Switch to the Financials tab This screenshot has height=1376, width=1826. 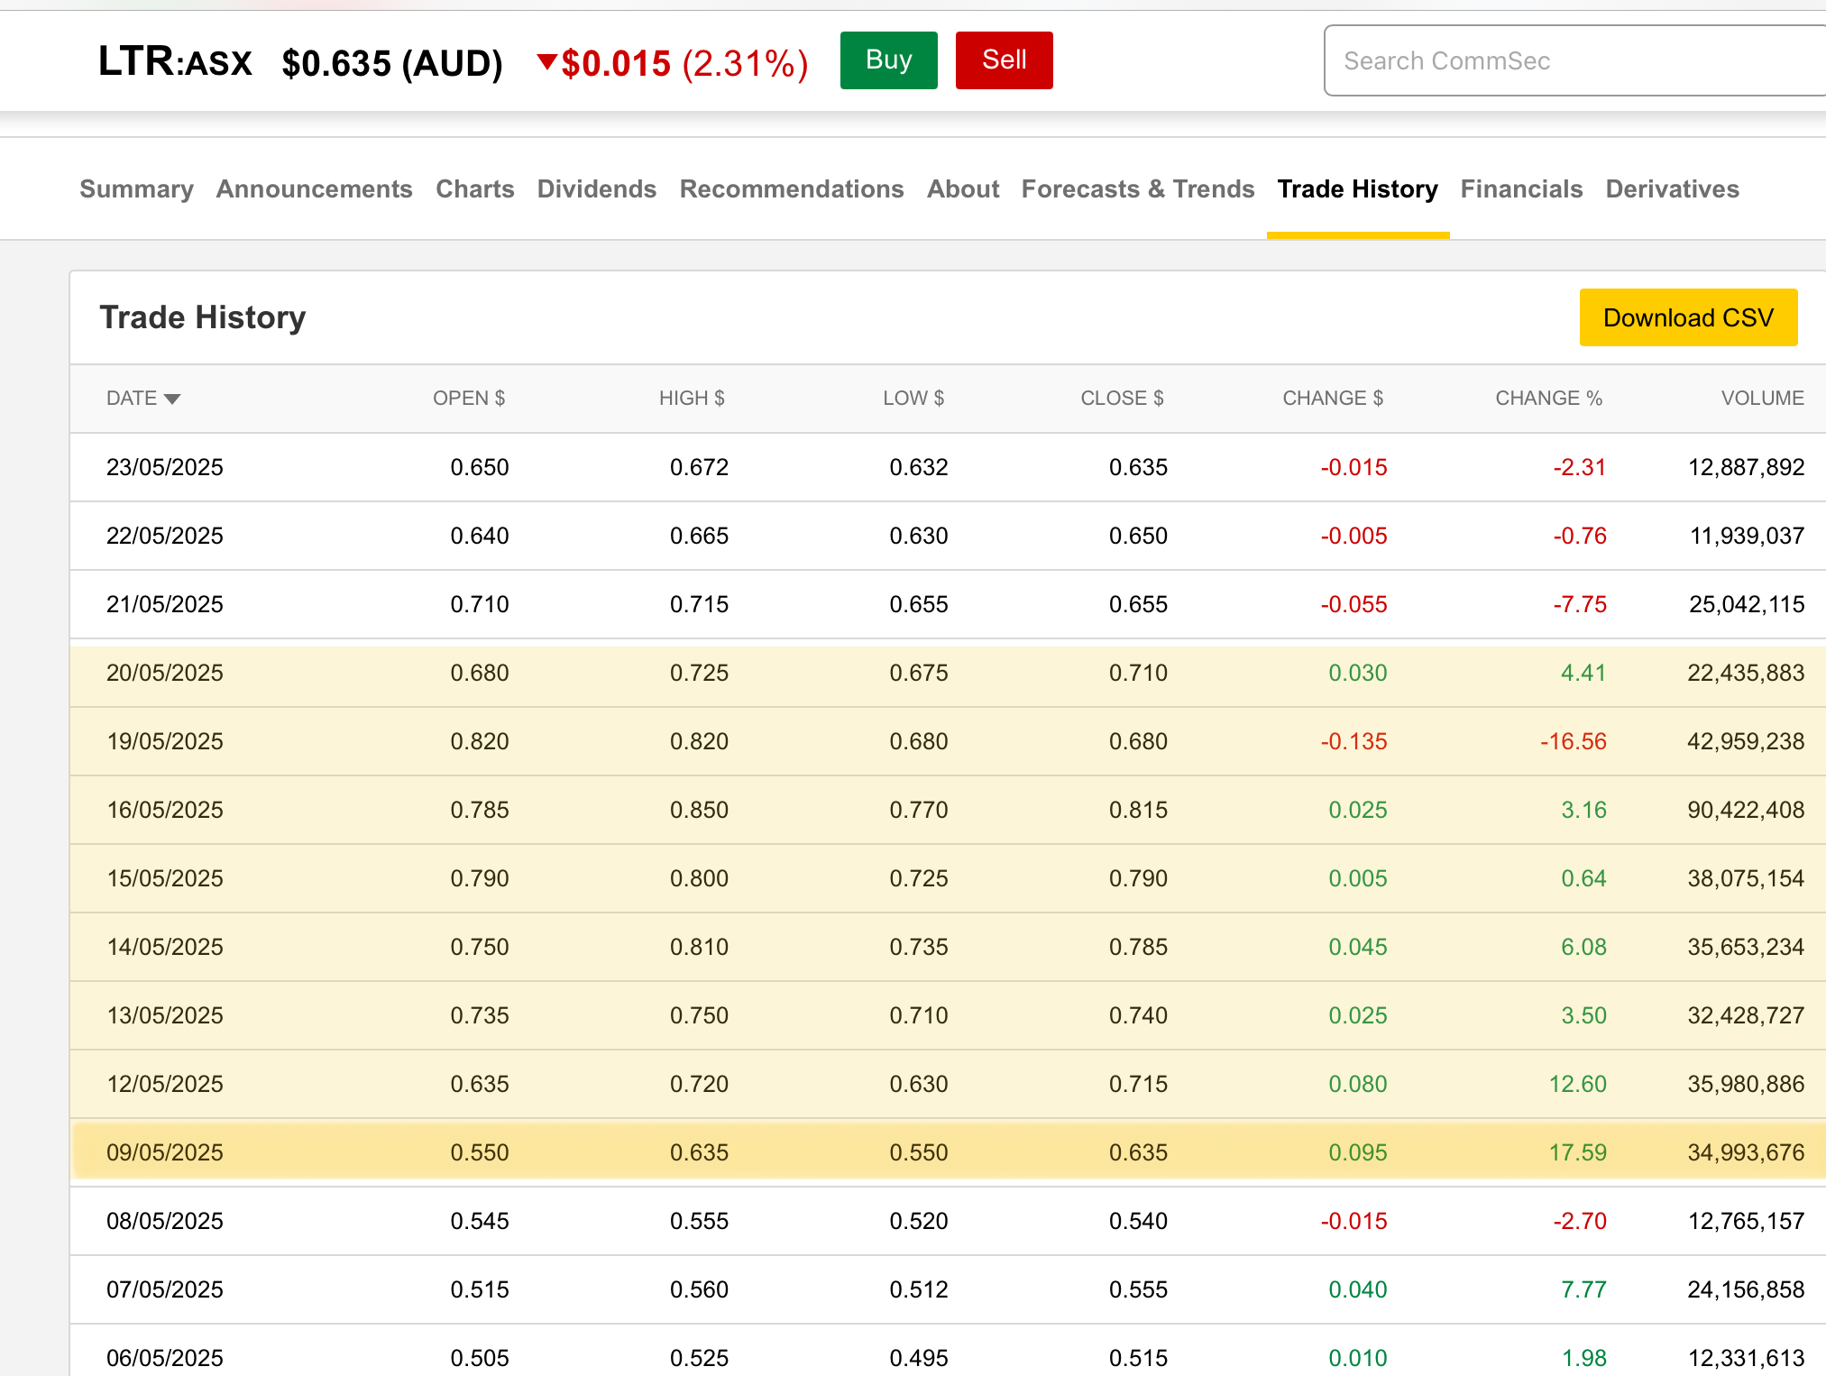point(1521,188)
